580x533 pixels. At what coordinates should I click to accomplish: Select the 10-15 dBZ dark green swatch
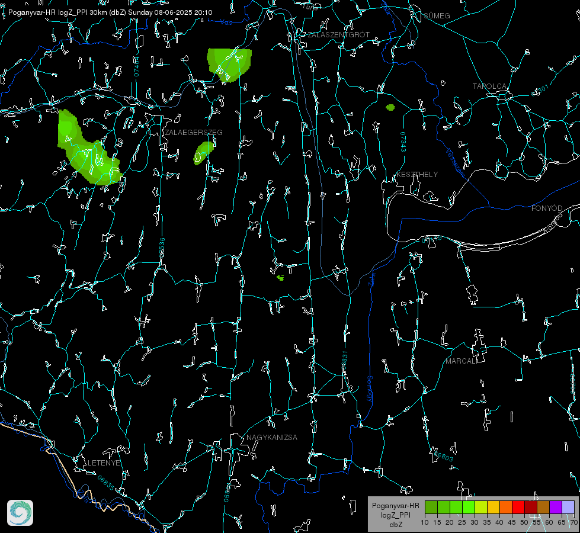tap(431, 507)
